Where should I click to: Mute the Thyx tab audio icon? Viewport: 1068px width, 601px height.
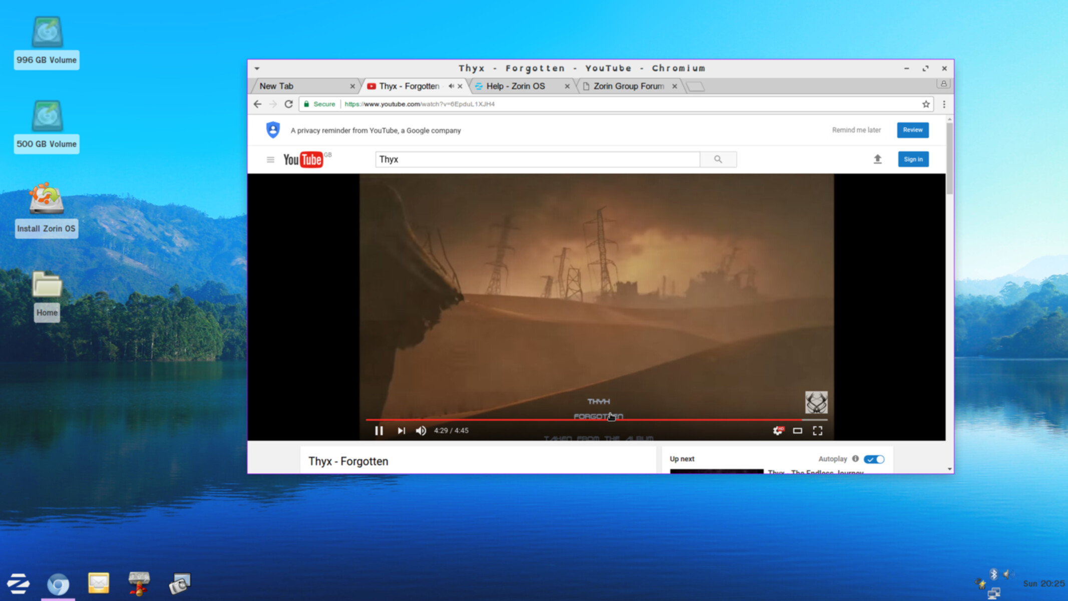click(451, 86)
